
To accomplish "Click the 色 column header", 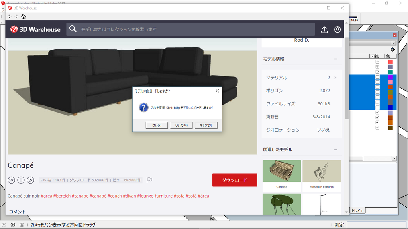I will (x=390, y=56).
